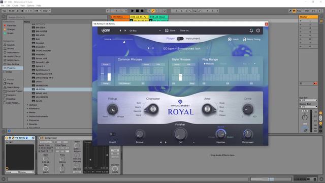325x183 pixels.
Task: Click the Pickup position knob
Action: 113,109
